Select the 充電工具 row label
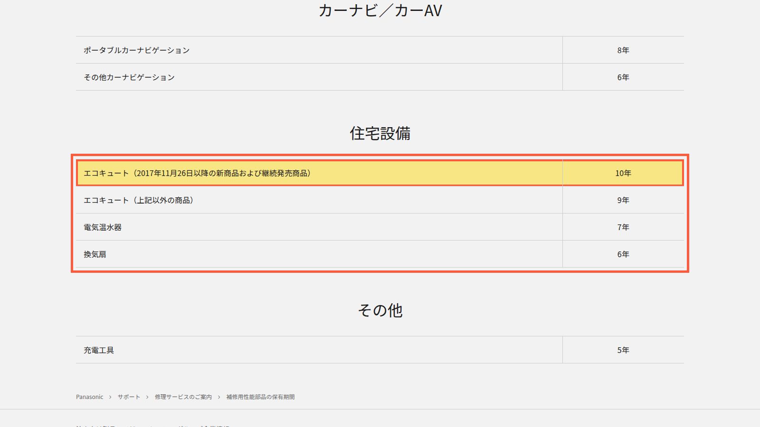This screenshot has height=427, width=760. (x=99, y=350)
